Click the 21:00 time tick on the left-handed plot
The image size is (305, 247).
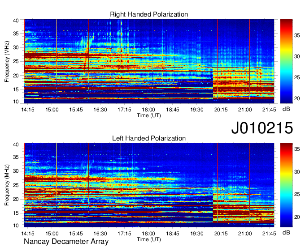click(245, 234)
